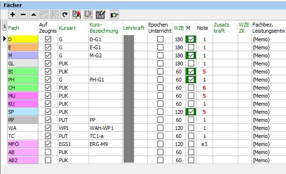Click the grayed checkmark post icon
Image resolution: width=286 pixels, height=174 pixels.
[44, 14]
